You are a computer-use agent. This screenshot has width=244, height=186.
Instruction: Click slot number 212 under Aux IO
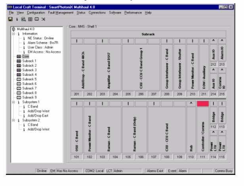point(213,65)
